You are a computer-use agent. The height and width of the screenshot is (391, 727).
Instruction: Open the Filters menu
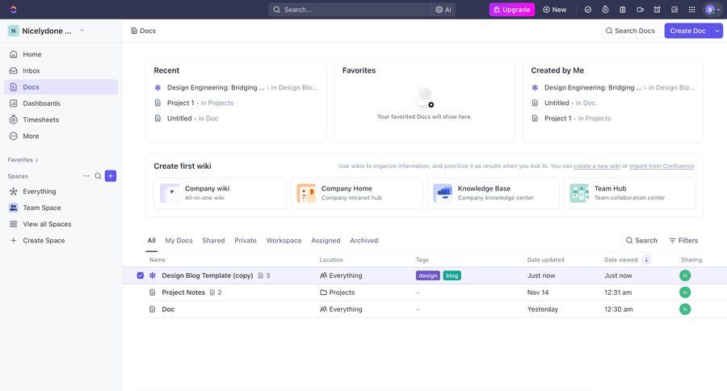click(x=683, y=240)
